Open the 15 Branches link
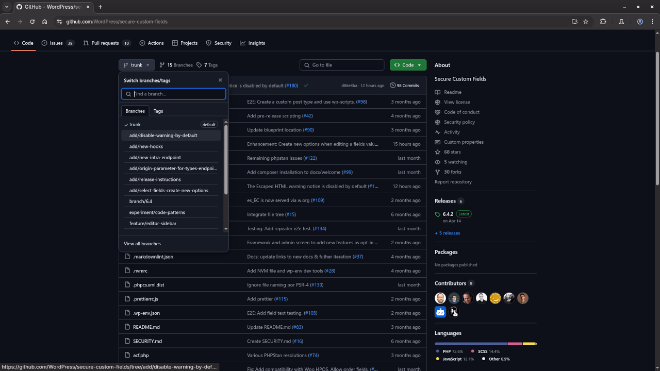This screenshot has height=371, width=660. 176,65
